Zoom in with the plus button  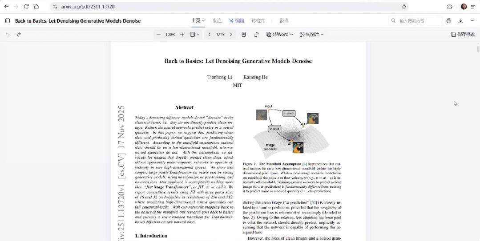tap(182, 35)
